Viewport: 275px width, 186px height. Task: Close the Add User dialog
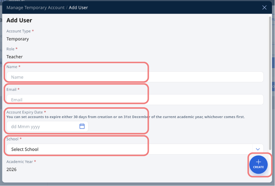[x=264, y=8]
